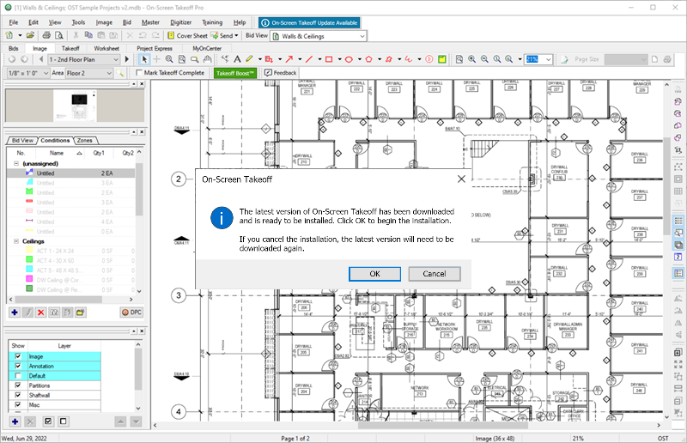The height and width of the screenshot is (443, 687).
Task: Click On-Screen Takeoff Update Available banner
Action: point(310,23)
